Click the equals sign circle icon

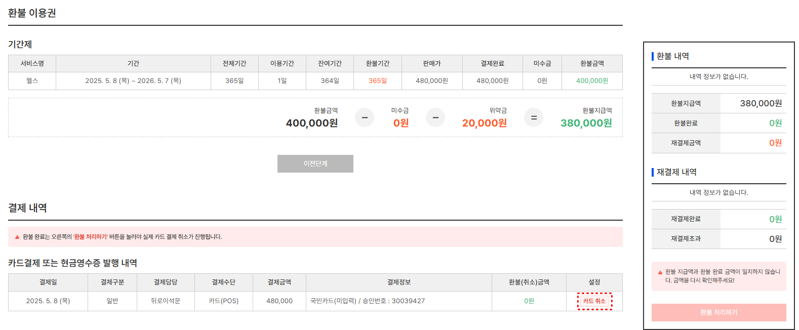click(x=534, y=117)
